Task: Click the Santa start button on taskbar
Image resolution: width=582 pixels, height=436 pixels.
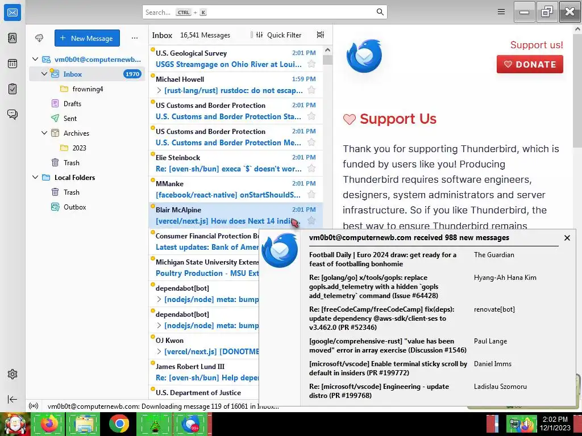Action: pyautogui.click(x=15, y=424)
